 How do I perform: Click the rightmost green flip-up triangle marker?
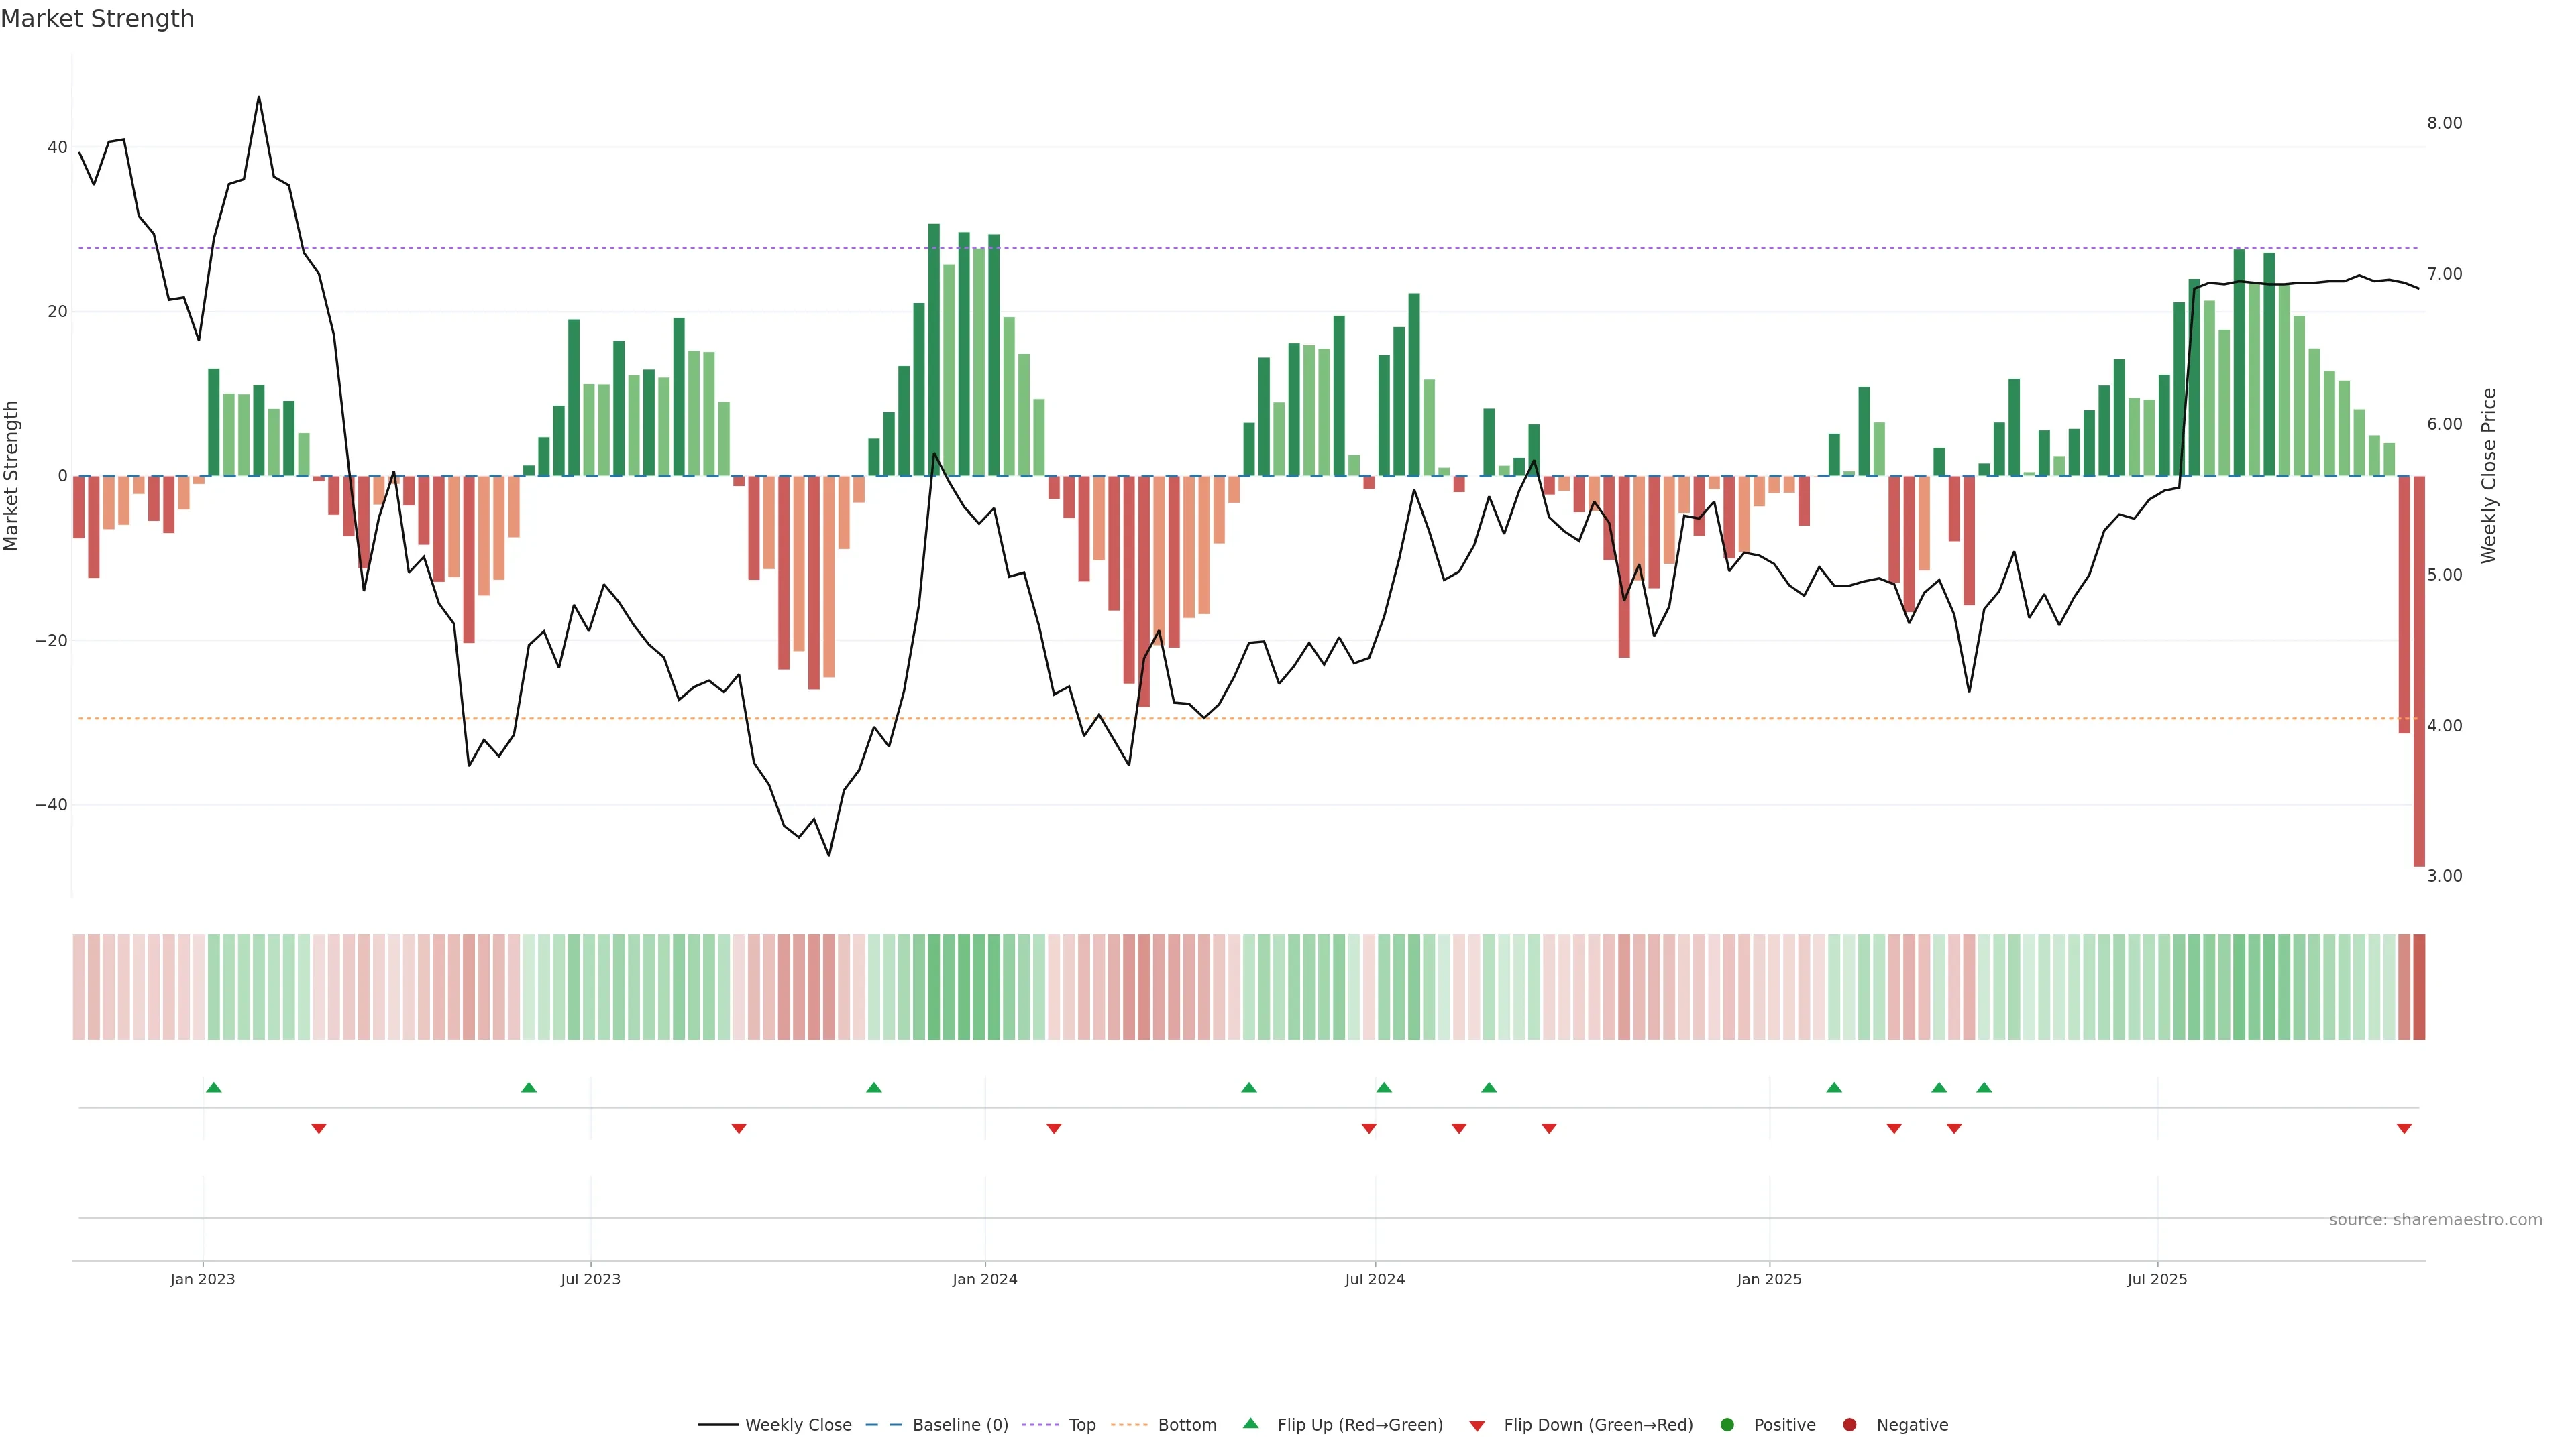click(1984, 1087)
